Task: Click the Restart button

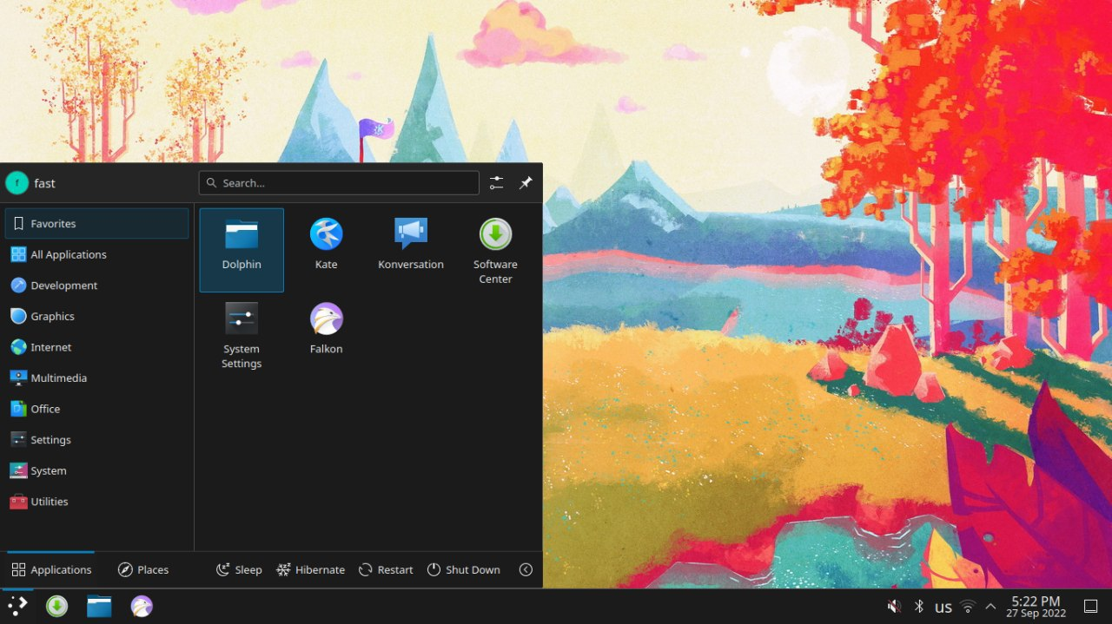Action: (386, 570)
